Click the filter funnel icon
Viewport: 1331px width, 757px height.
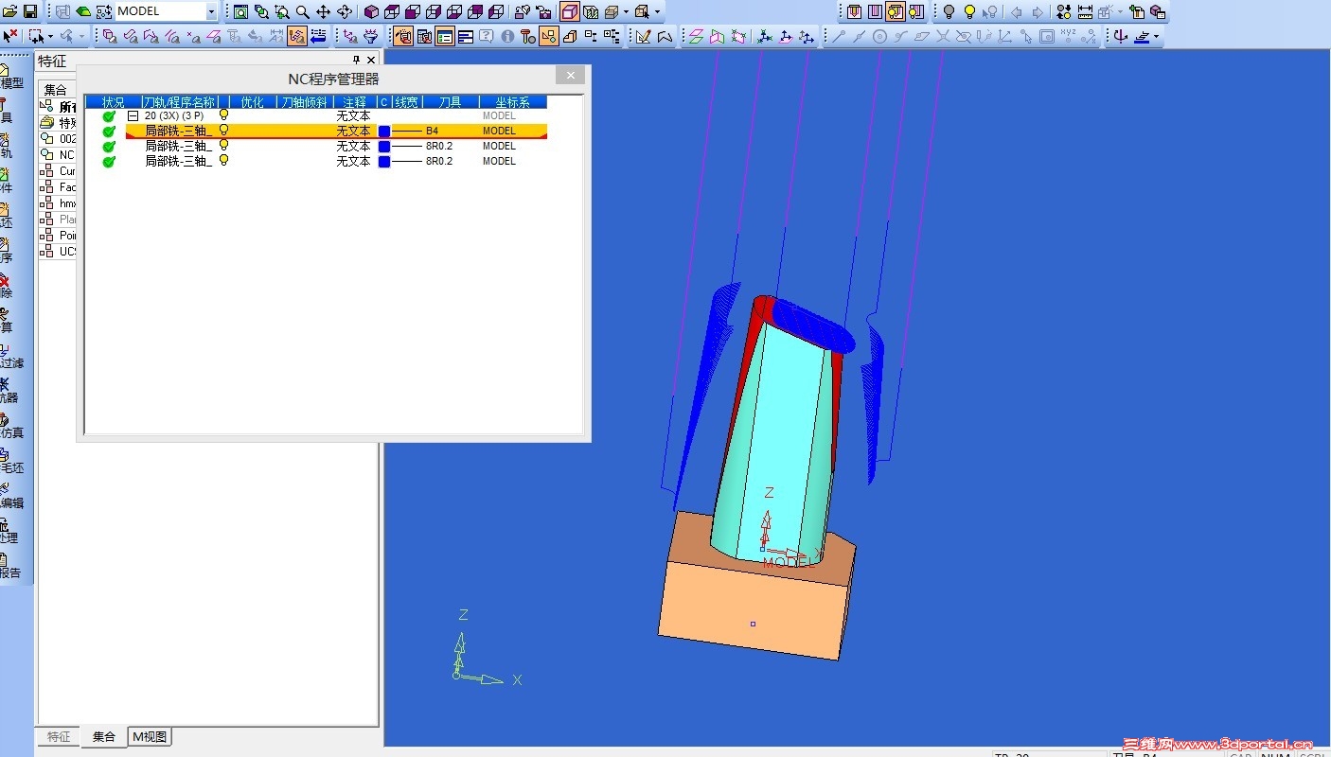pyautogui.click(x=370, y=37)
